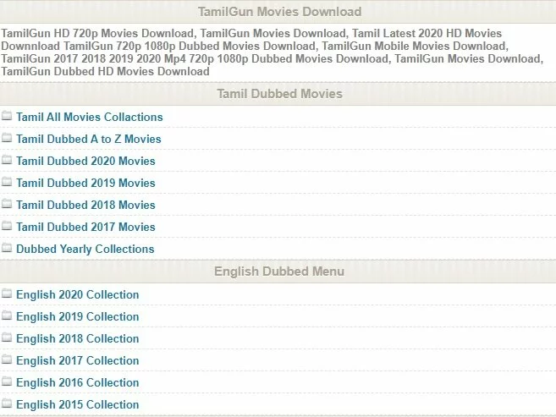Open Tamil Dubbed 2019 Movies link
Viewport: 556px width, 417px height.
85,183
